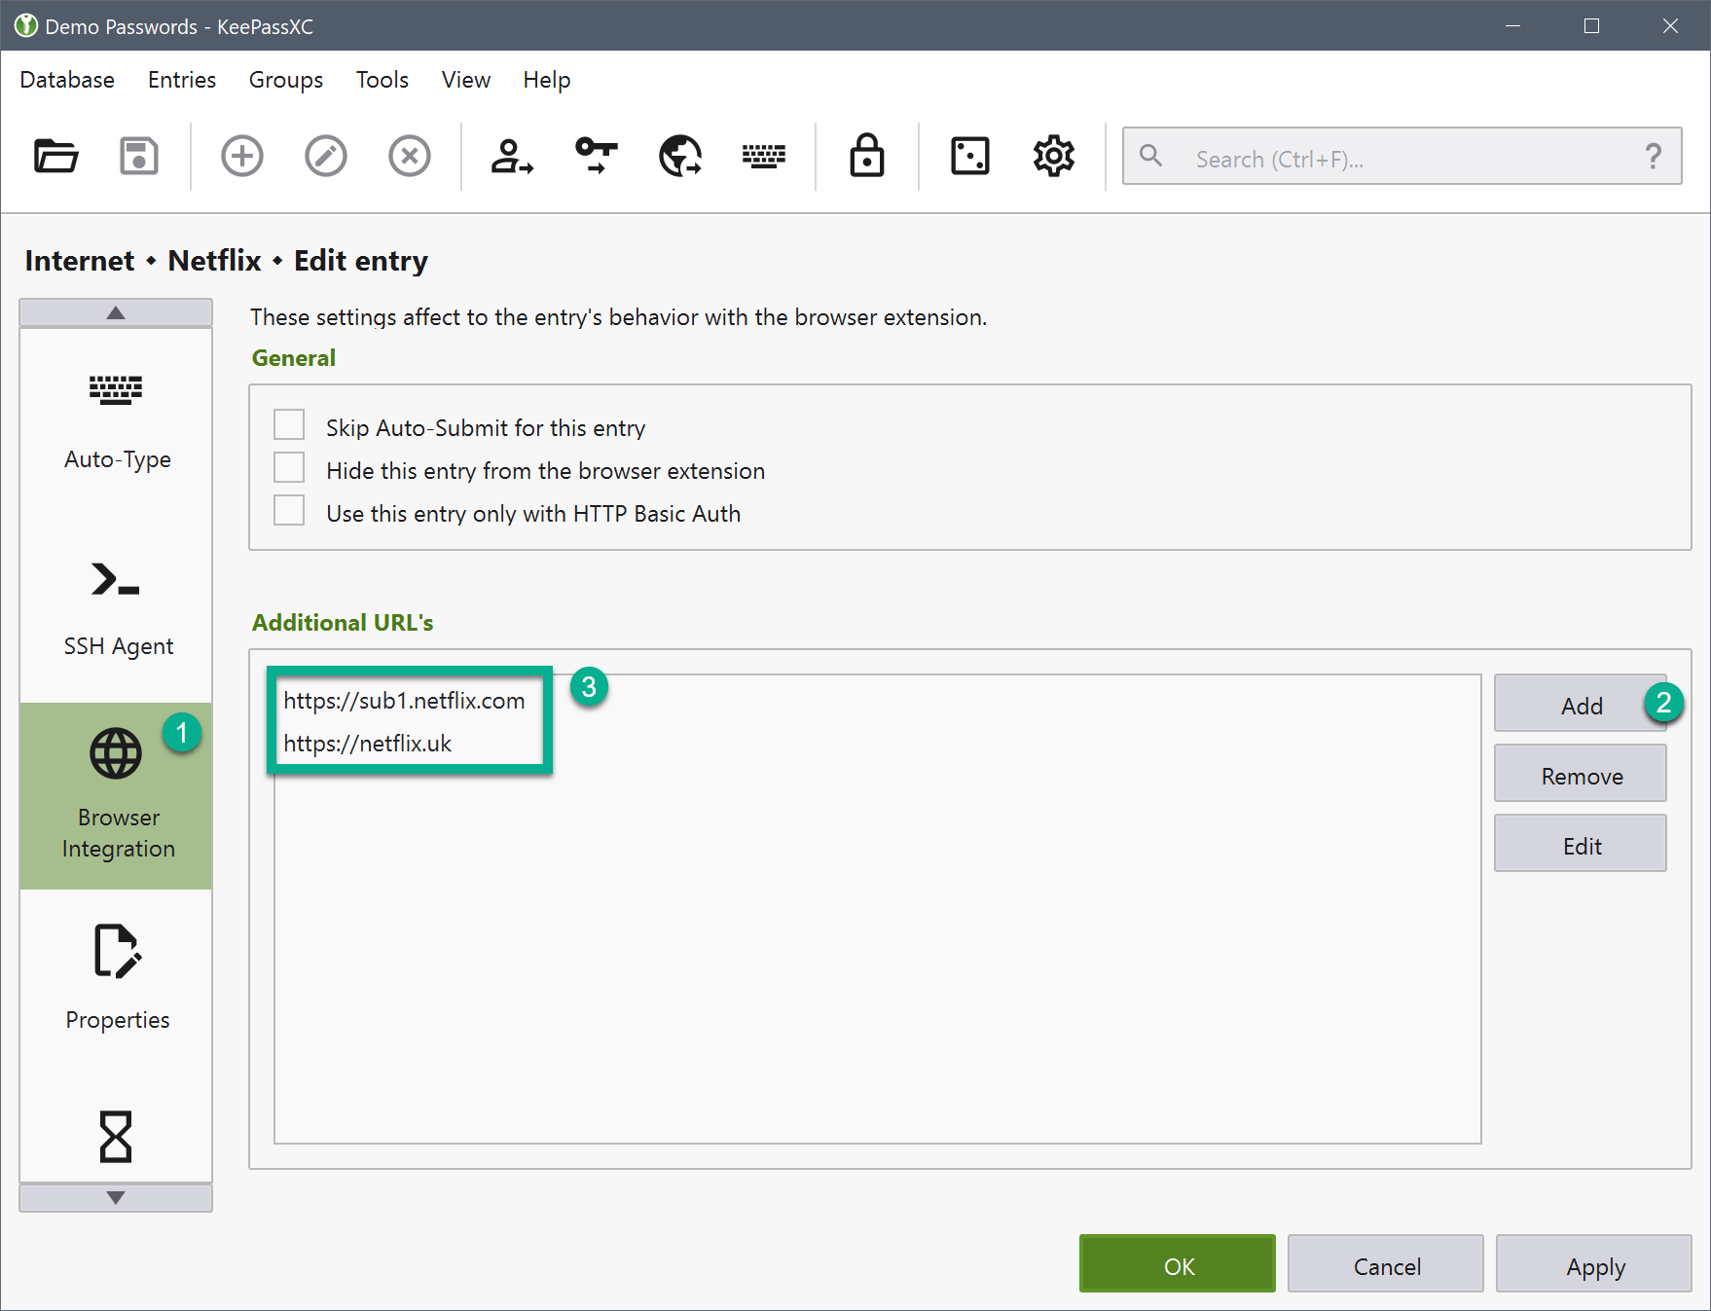Toggle Use only with HTTP Basic Auth
The image size is (1711, 1311).
point(289,511)
